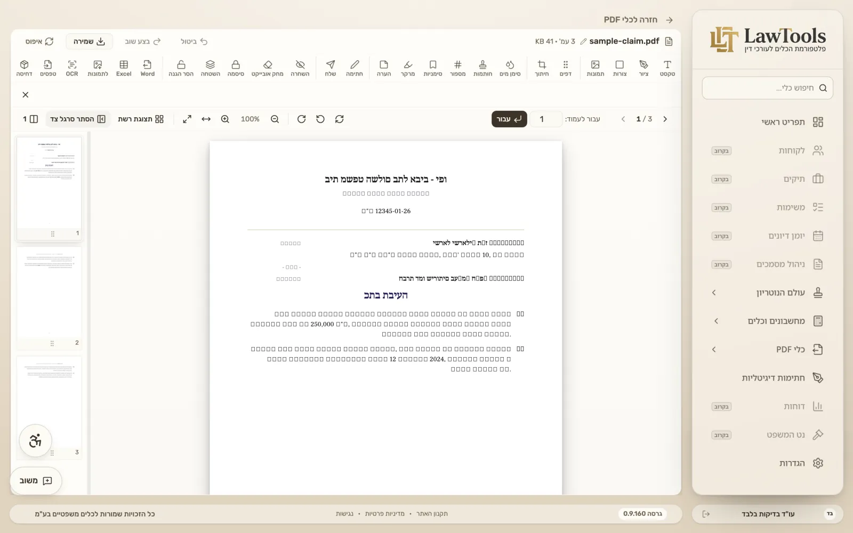Expand the כלי PDF menu
Screen dimensions: 853x533
click(x=767, y=350)
